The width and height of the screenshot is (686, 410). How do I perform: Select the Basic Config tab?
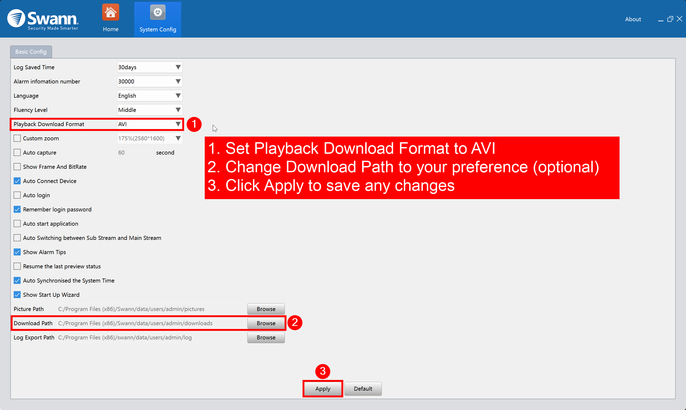pyautogui.click(x=31, y=52)
